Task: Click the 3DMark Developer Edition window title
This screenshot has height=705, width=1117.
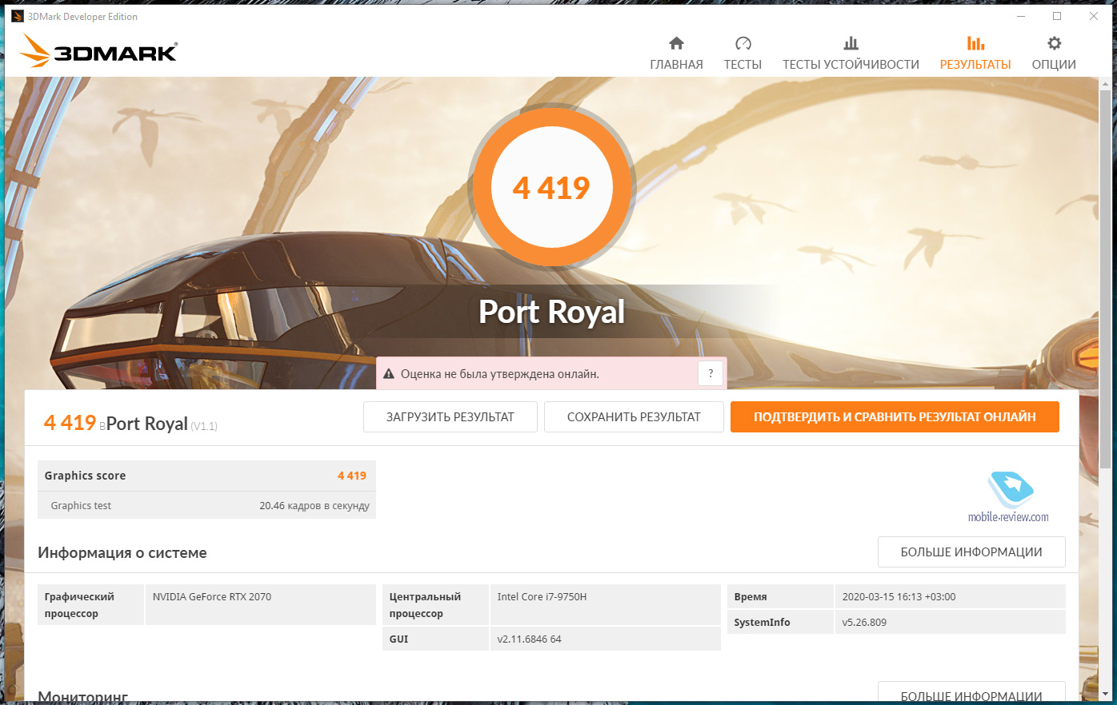Action: pyautogui.click(x=82, y=16)
